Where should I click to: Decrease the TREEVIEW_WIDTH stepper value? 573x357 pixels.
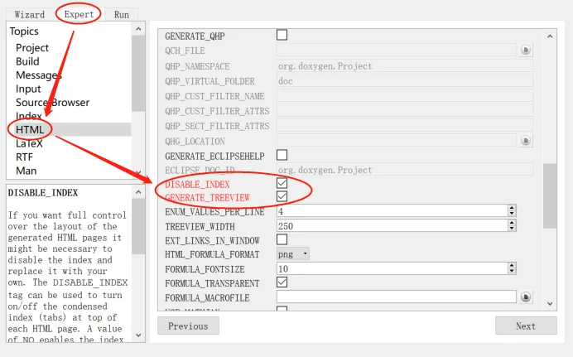point(512,229)
